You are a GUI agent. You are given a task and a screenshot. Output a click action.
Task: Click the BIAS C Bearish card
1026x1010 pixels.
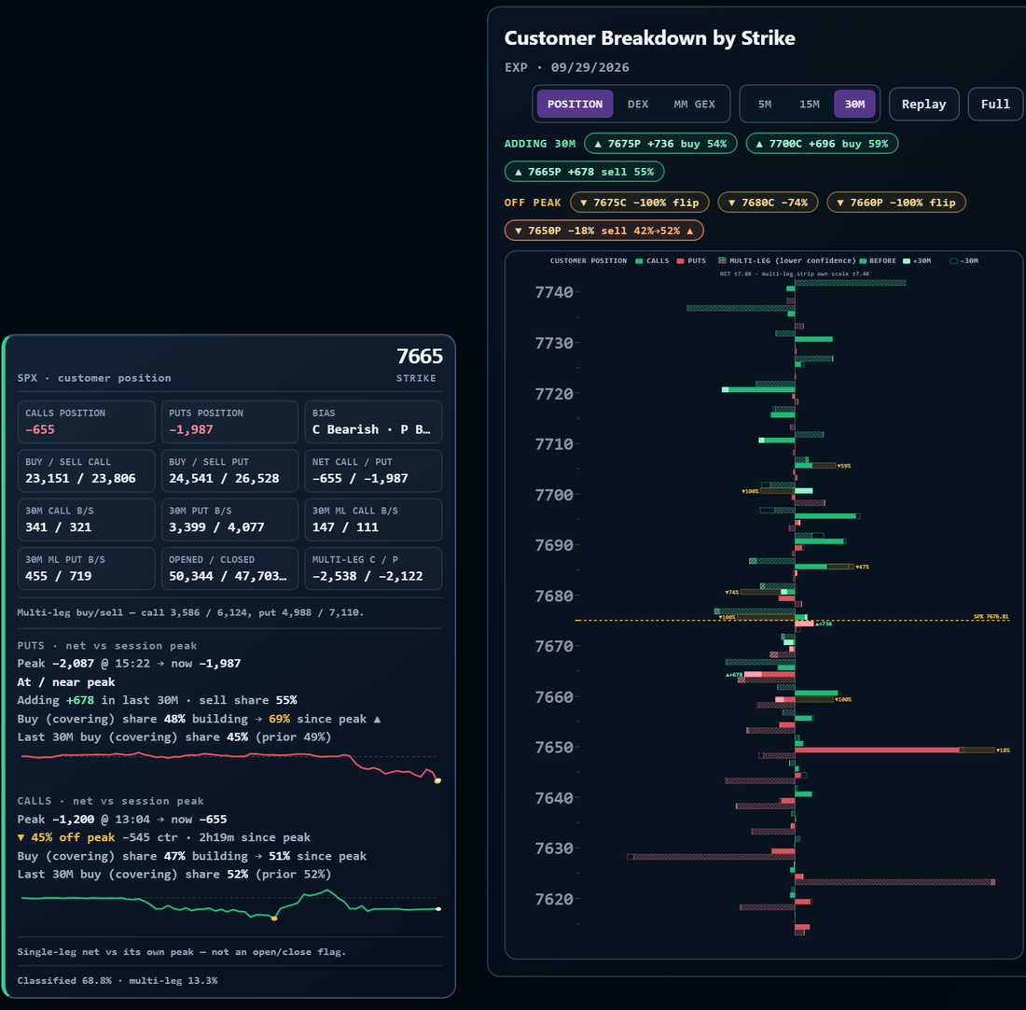(373, 422)
